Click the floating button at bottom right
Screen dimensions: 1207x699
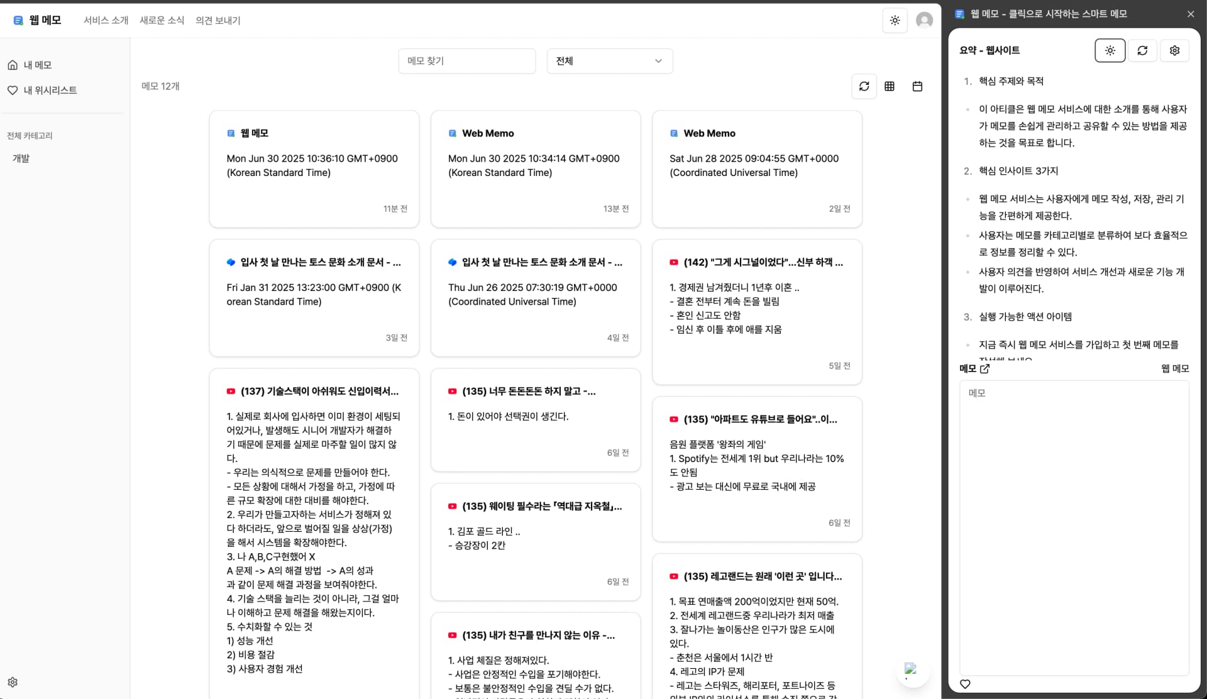tap(912, 671)
